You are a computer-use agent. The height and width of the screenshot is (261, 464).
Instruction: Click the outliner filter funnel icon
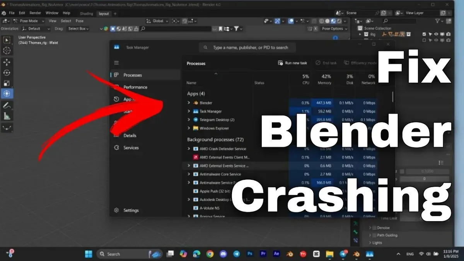438,21
